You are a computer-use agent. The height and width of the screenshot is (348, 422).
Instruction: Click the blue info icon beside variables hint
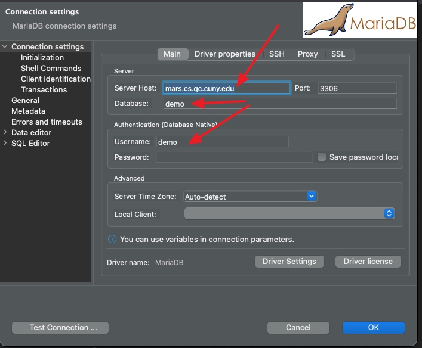point(112,239)
